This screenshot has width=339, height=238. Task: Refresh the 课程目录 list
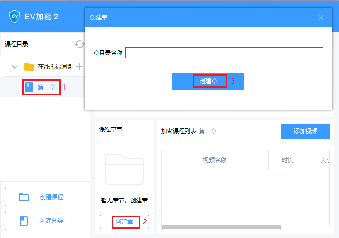tap(79, 44)
